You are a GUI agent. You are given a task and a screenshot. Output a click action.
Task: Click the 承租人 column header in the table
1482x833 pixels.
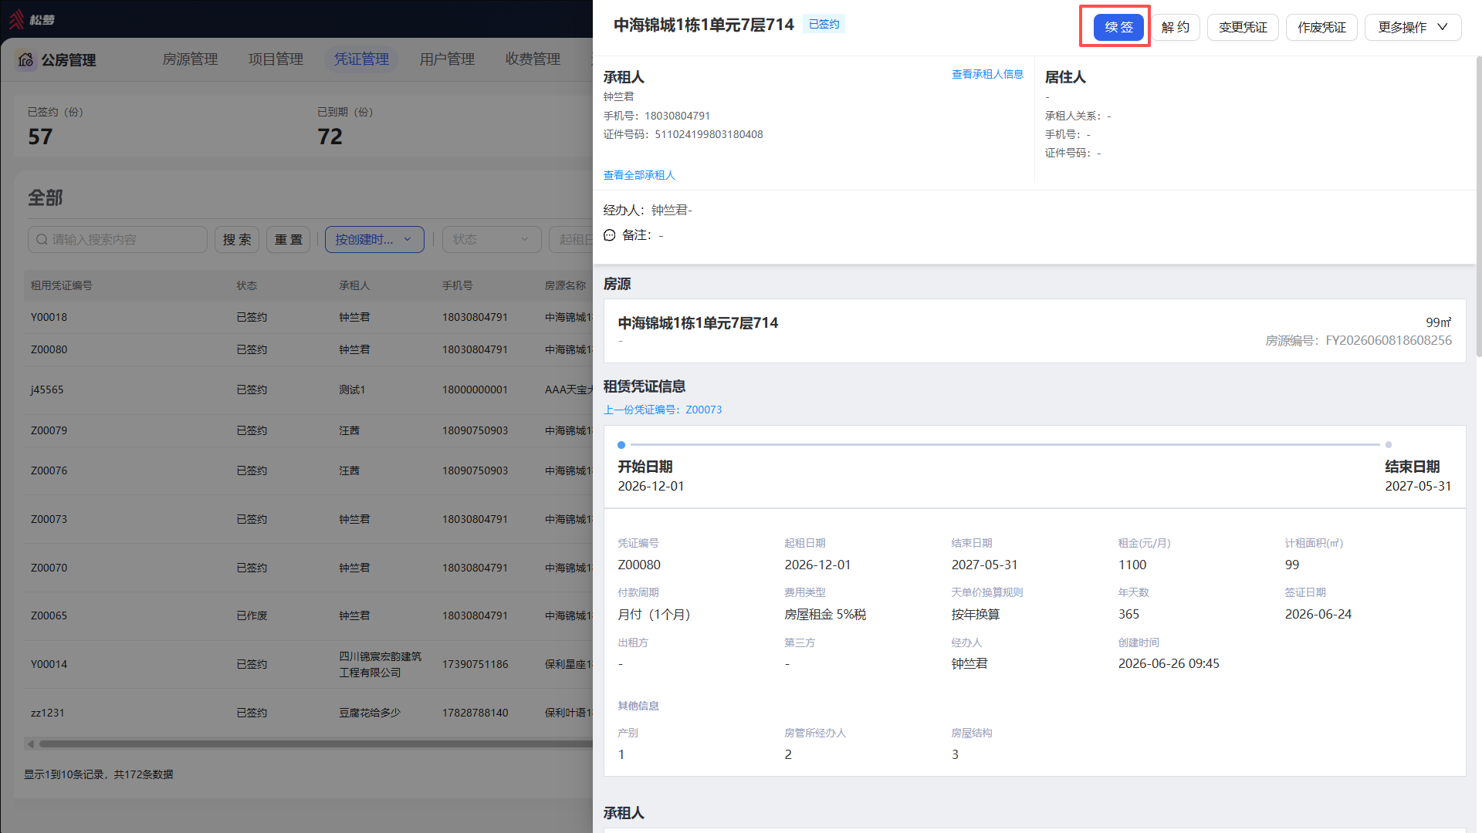(354, 286)
